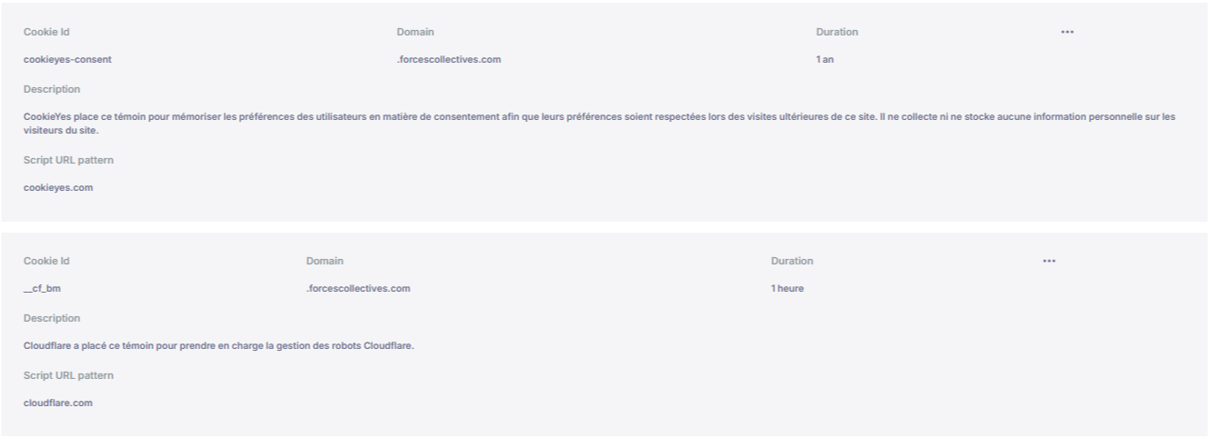Click the Duration header in the __cf_bm card
Image resolution: width=1210 pixels, height=438 pixels.
pos(792,261)
